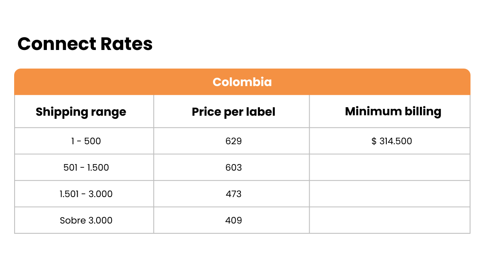
Task: Click the Minimum billing column header
Action: pos(393,112)
